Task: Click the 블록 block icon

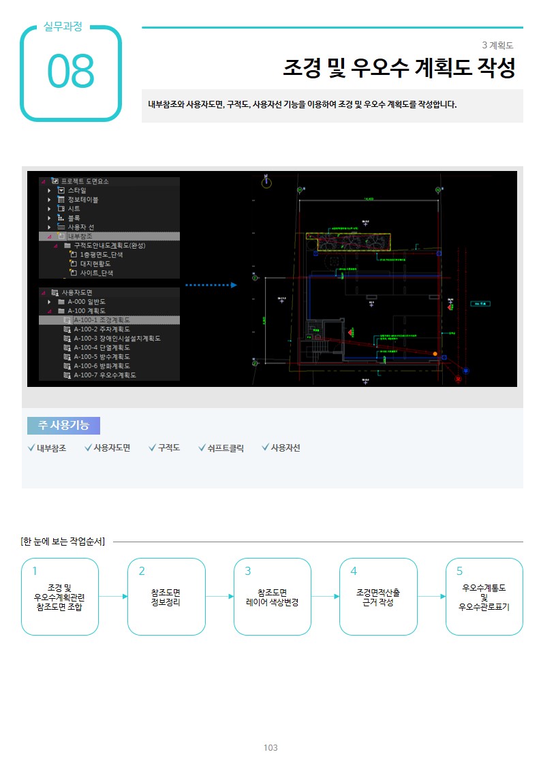Action: point(61,218)
